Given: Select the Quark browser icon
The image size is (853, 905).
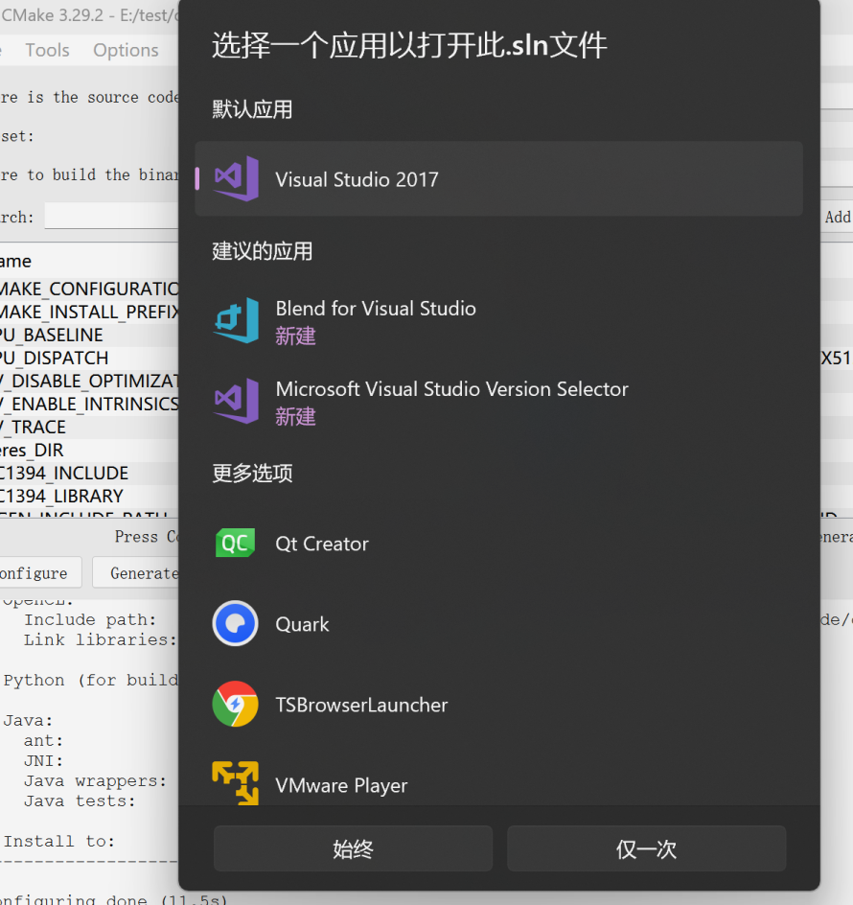Looking at the screenshot, I should 236,624.
